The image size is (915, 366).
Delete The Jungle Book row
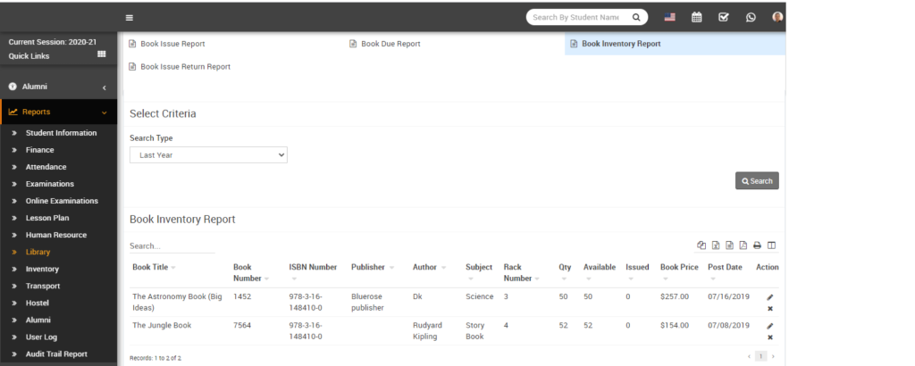point(769,337)
